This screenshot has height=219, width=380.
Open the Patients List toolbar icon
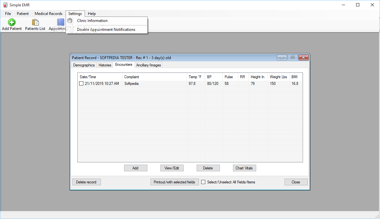click(35, 22)
